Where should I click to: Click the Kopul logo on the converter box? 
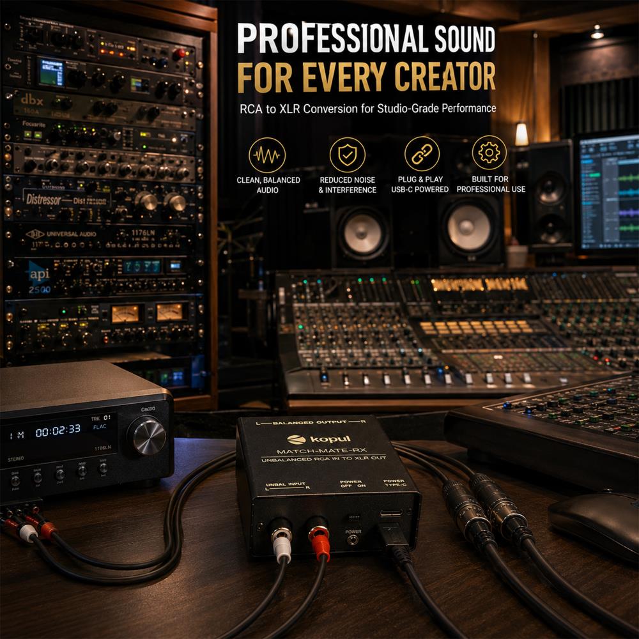coord(319,440)
